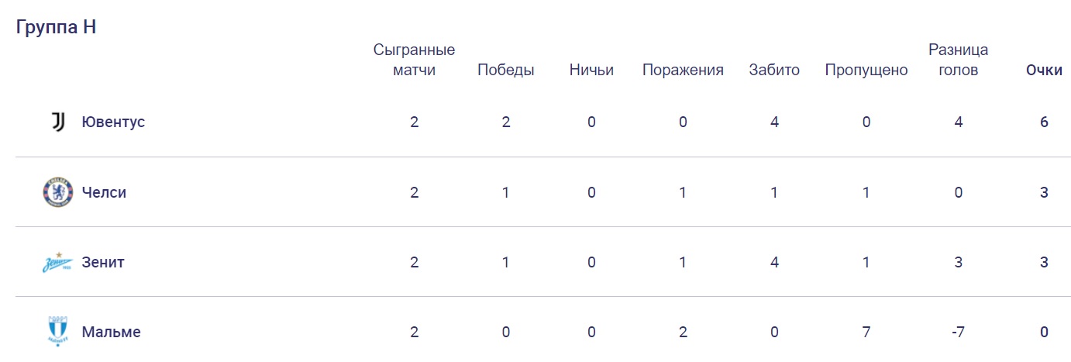Image resolution: width=1071 pixels, height=362 pixels.
Task: Click the Zenit club logo
Action: 57,262
